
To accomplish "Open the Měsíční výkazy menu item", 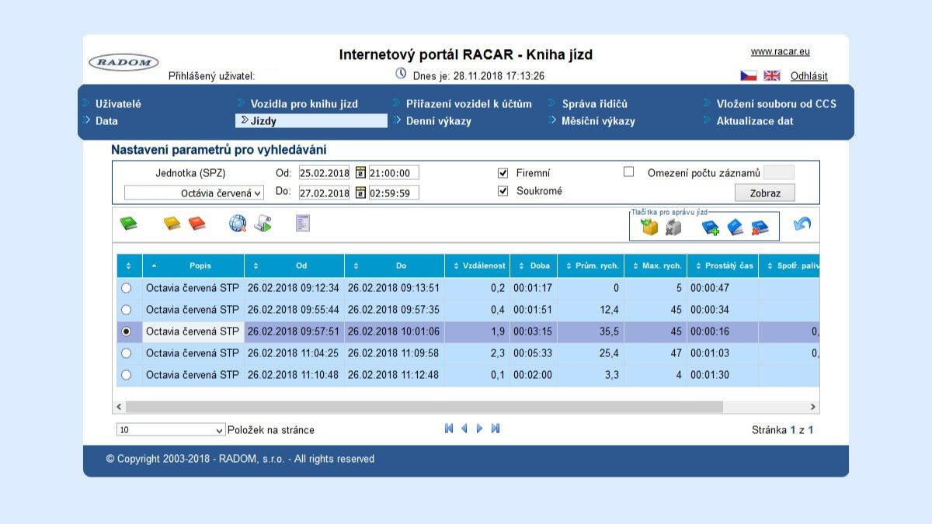I will [x=597, y=121].
